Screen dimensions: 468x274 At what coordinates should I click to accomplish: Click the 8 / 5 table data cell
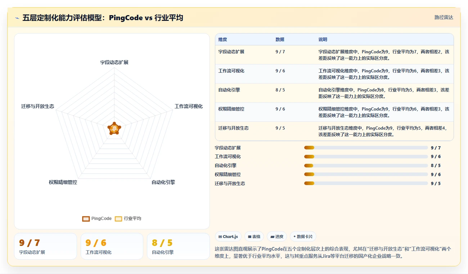pos(280,90)
